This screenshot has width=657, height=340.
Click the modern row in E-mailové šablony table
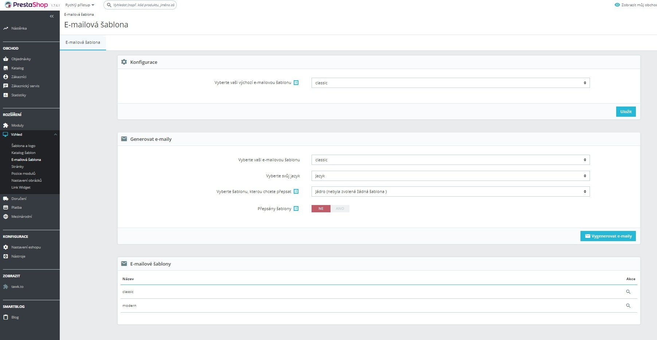(x=379, y=306)
